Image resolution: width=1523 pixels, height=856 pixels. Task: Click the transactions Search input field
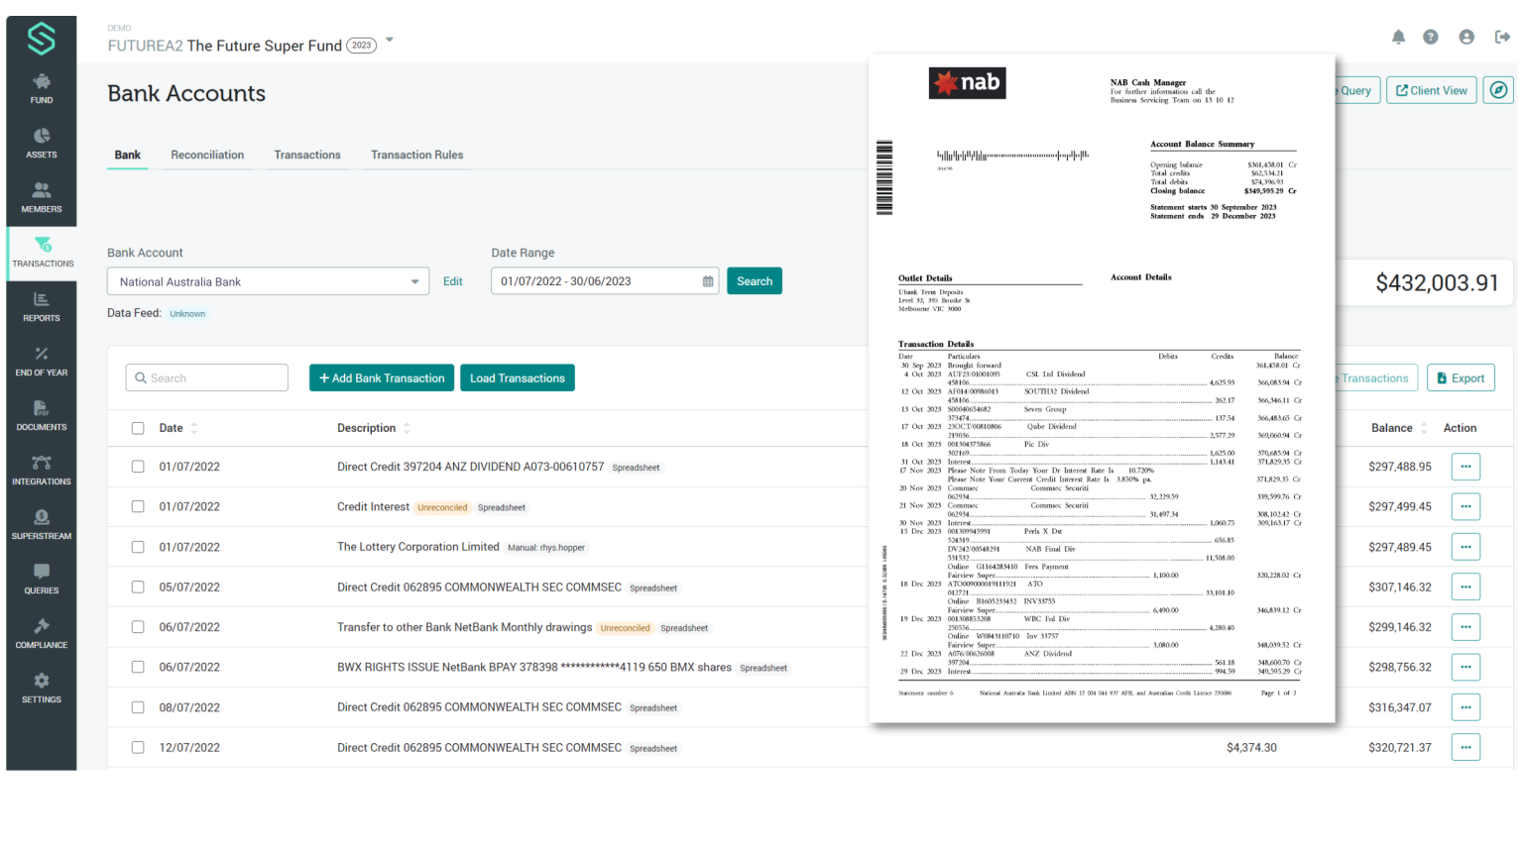point(207,378)
